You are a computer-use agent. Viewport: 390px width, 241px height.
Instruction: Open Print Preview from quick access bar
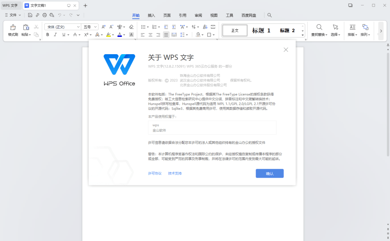pyautogui.click(x=52, y=15)
